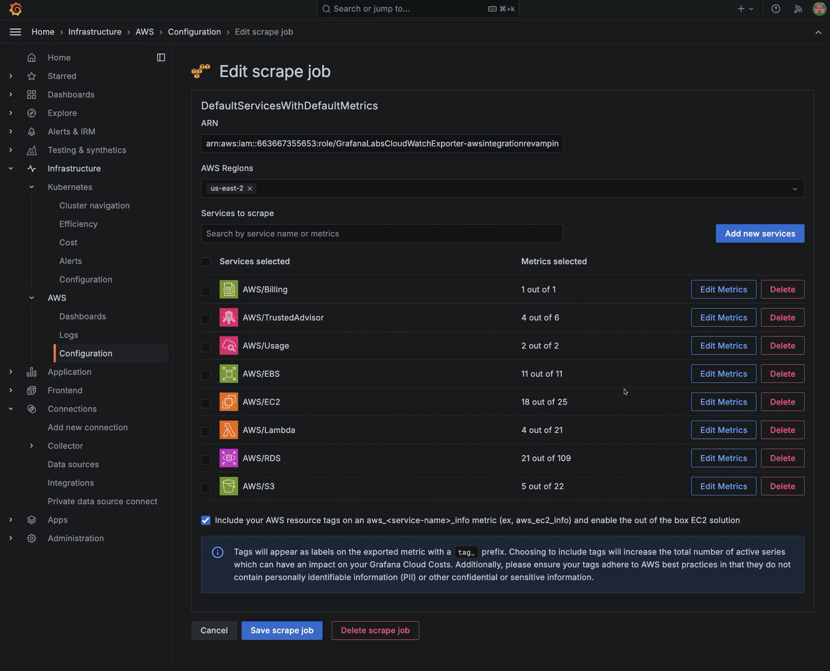Click the user avatar profile icon
830x671 pixels.
click(819, 9)
